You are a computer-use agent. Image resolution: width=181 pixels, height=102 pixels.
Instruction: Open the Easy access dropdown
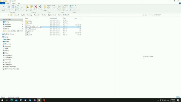(x=51, y=8)
